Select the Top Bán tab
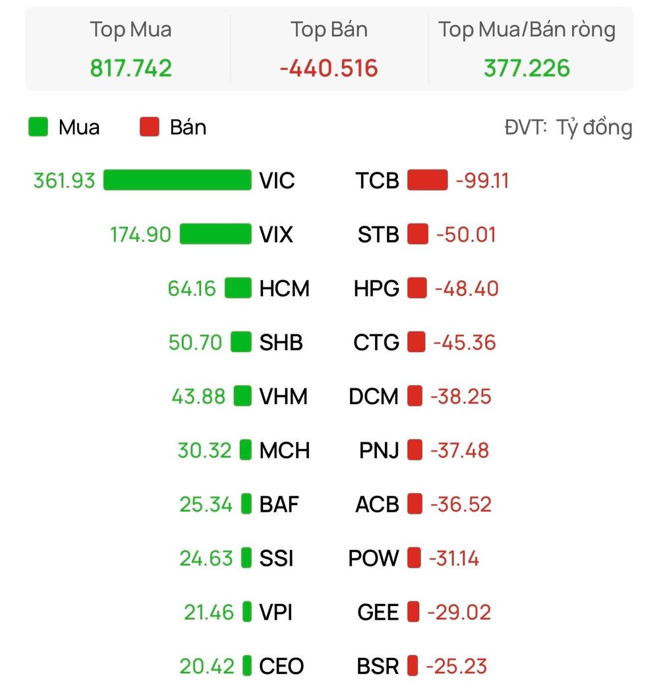This screenshot has height=693, width=659. 329,49
